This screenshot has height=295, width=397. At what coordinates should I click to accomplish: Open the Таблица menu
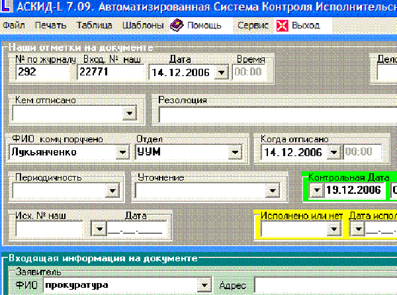pyautogui.click(x=94, y=25)
